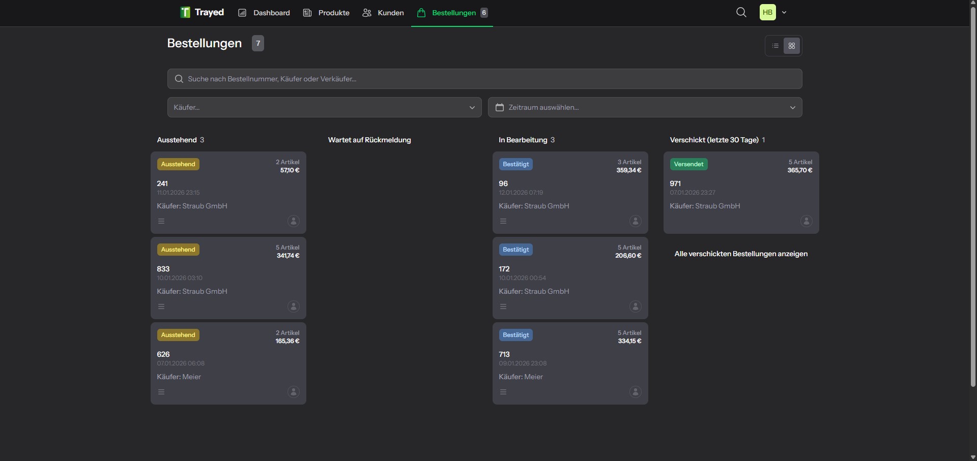Click Alle verschickten Bestellungen anzeigen
The width and height of the screenshot is (977, 461).
(x=741, y=254)
